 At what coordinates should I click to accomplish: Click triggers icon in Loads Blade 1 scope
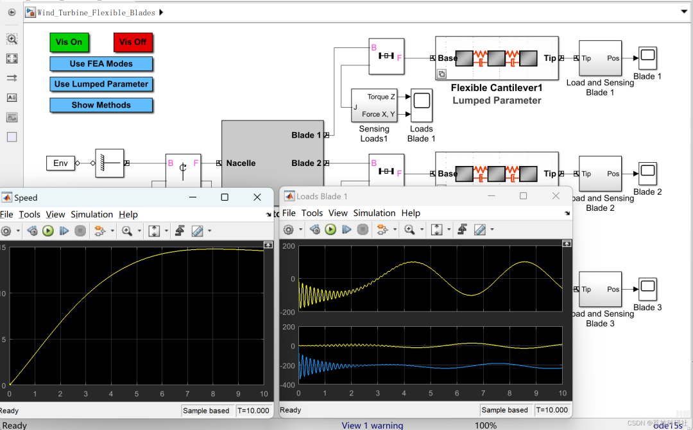[x=462, y=229]
